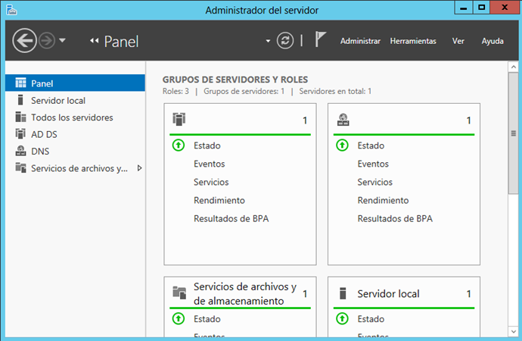Viewport: 522px width, 341px height.
Task: Open Estado in the DNS tile
Action: click(x=371, y=145)
